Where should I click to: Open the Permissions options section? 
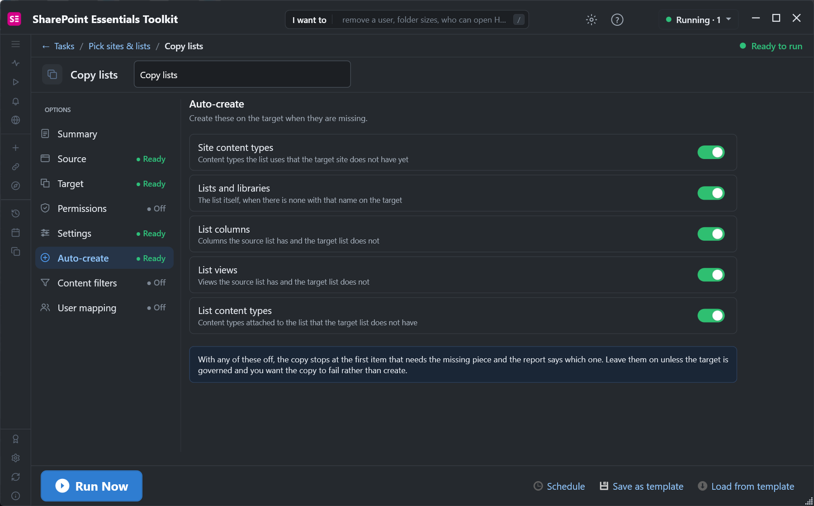click(104, 208)
